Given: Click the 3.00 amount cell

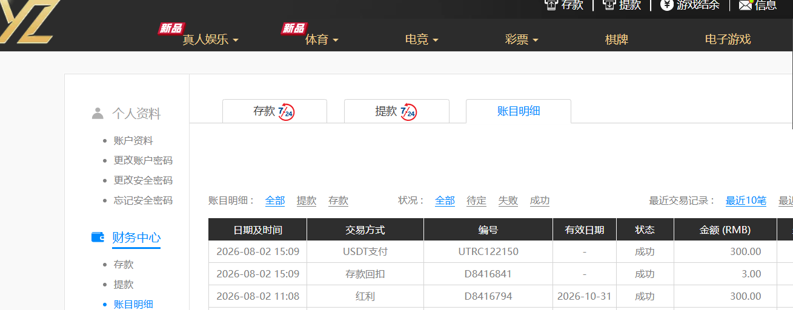Looking at the screenshot, I should 725,274.
